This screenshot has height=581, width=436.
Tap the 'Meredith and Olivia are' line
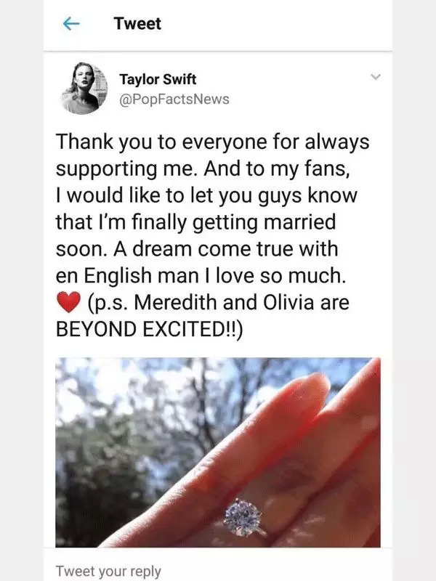pos(241,302)
